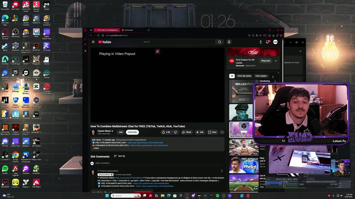
Task: Save the video to a playlist
Action: pos(212,132)
